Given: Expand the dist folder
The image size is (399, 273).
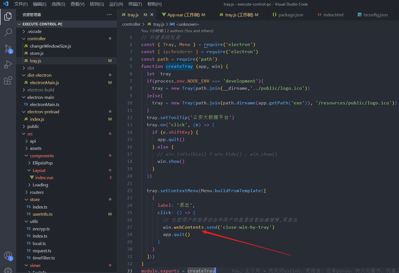Looking at the screenshot, I should [66, 68].
